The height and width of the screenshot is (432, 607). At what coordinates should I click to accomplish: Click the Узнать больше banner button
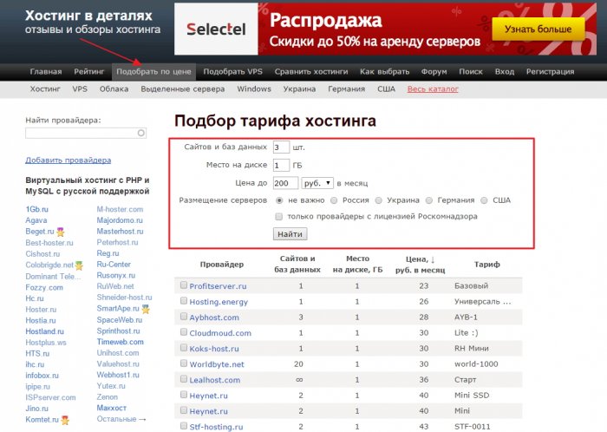[538, 29]
